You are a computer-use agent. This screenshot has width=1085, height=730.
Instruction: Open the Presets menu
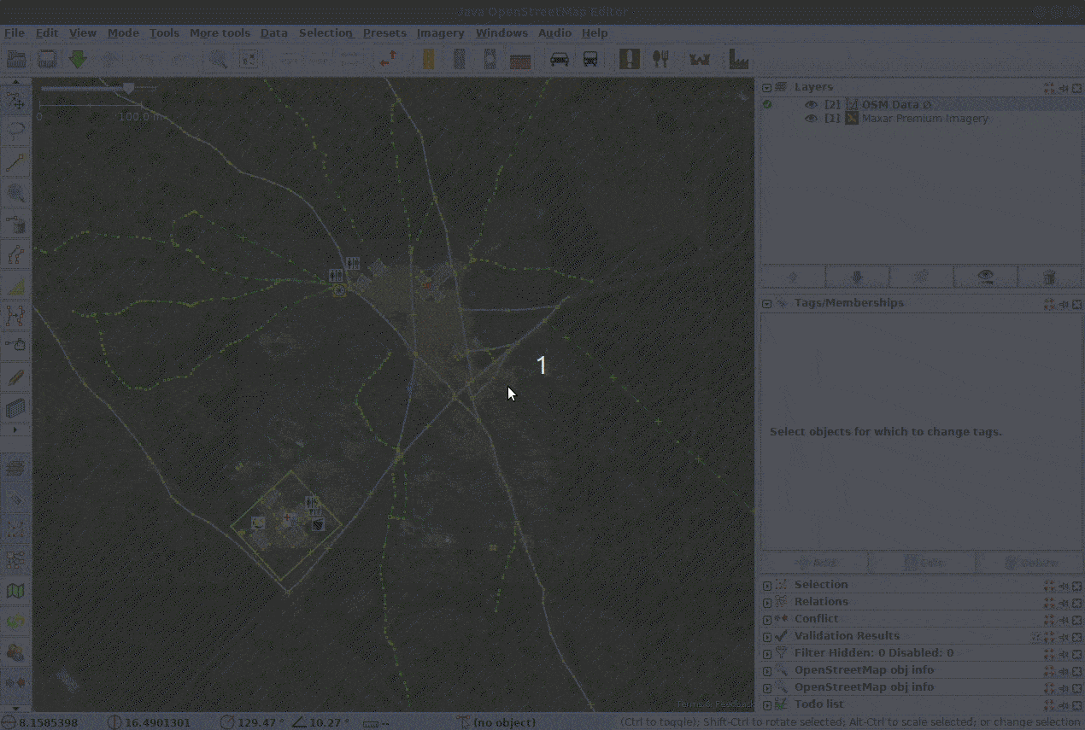tap(384, 33)
